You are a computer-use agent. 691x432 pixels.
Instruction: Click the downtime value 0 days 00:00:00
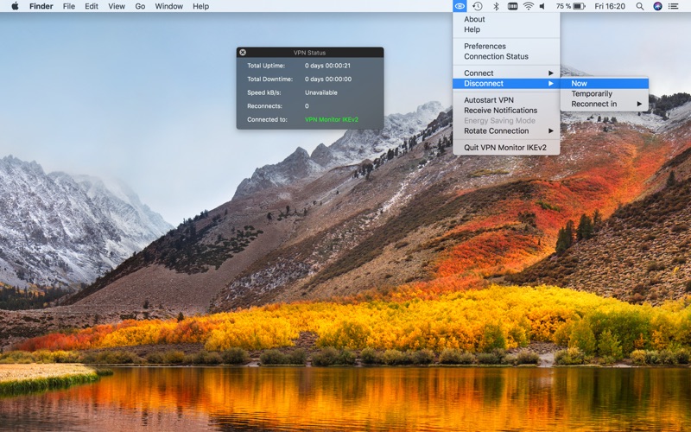pos(328,79)
